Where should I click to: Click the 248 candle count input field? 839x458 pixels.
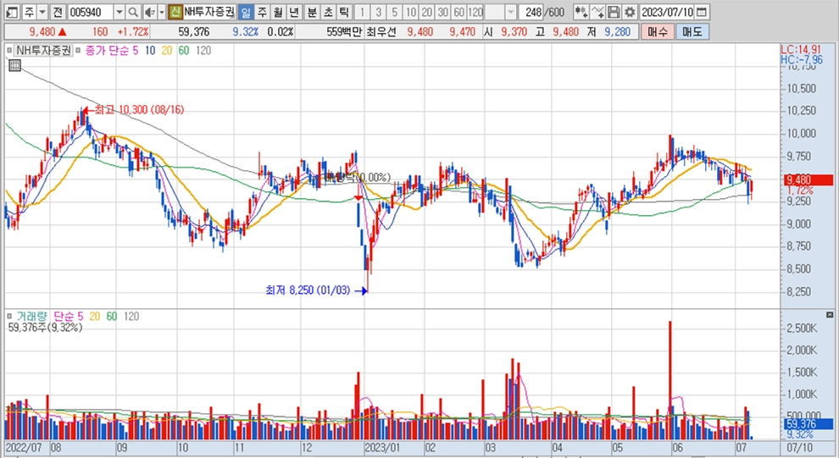click(x=533, y=13)
